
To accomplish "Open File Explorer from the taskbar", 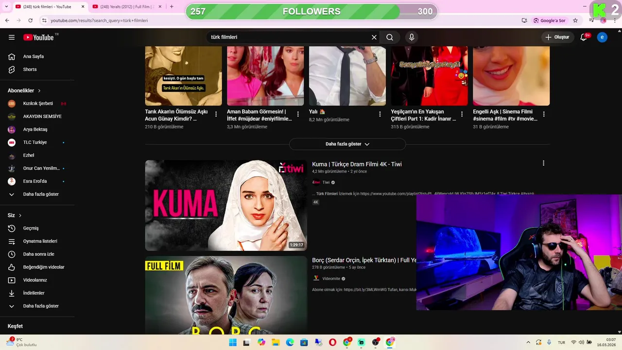I will click(276, 342).
